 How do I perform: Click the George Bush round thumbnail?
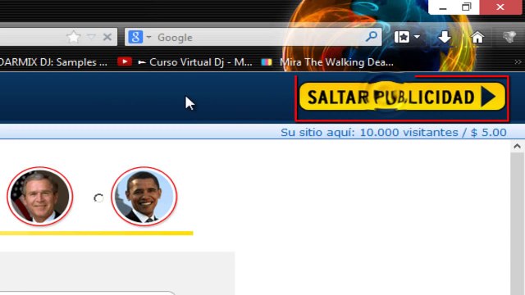click(x=40, y=197)
